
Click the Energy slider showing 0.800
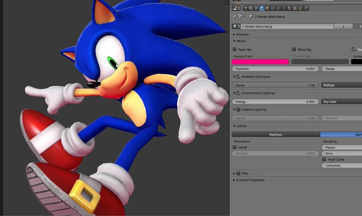[275, 101]
